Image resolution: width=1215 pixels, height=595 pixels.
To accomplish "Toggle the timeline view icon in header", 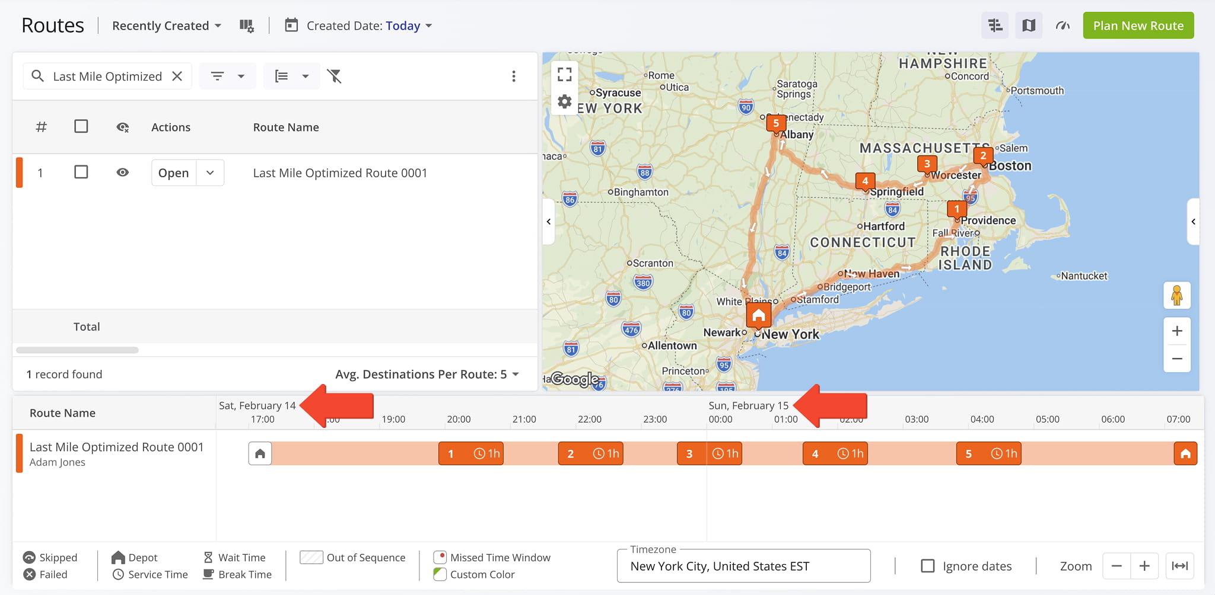I will 995,25.
